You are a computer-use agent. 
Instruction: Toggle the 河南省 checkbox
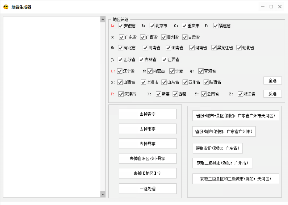click(x=192, y=48)
